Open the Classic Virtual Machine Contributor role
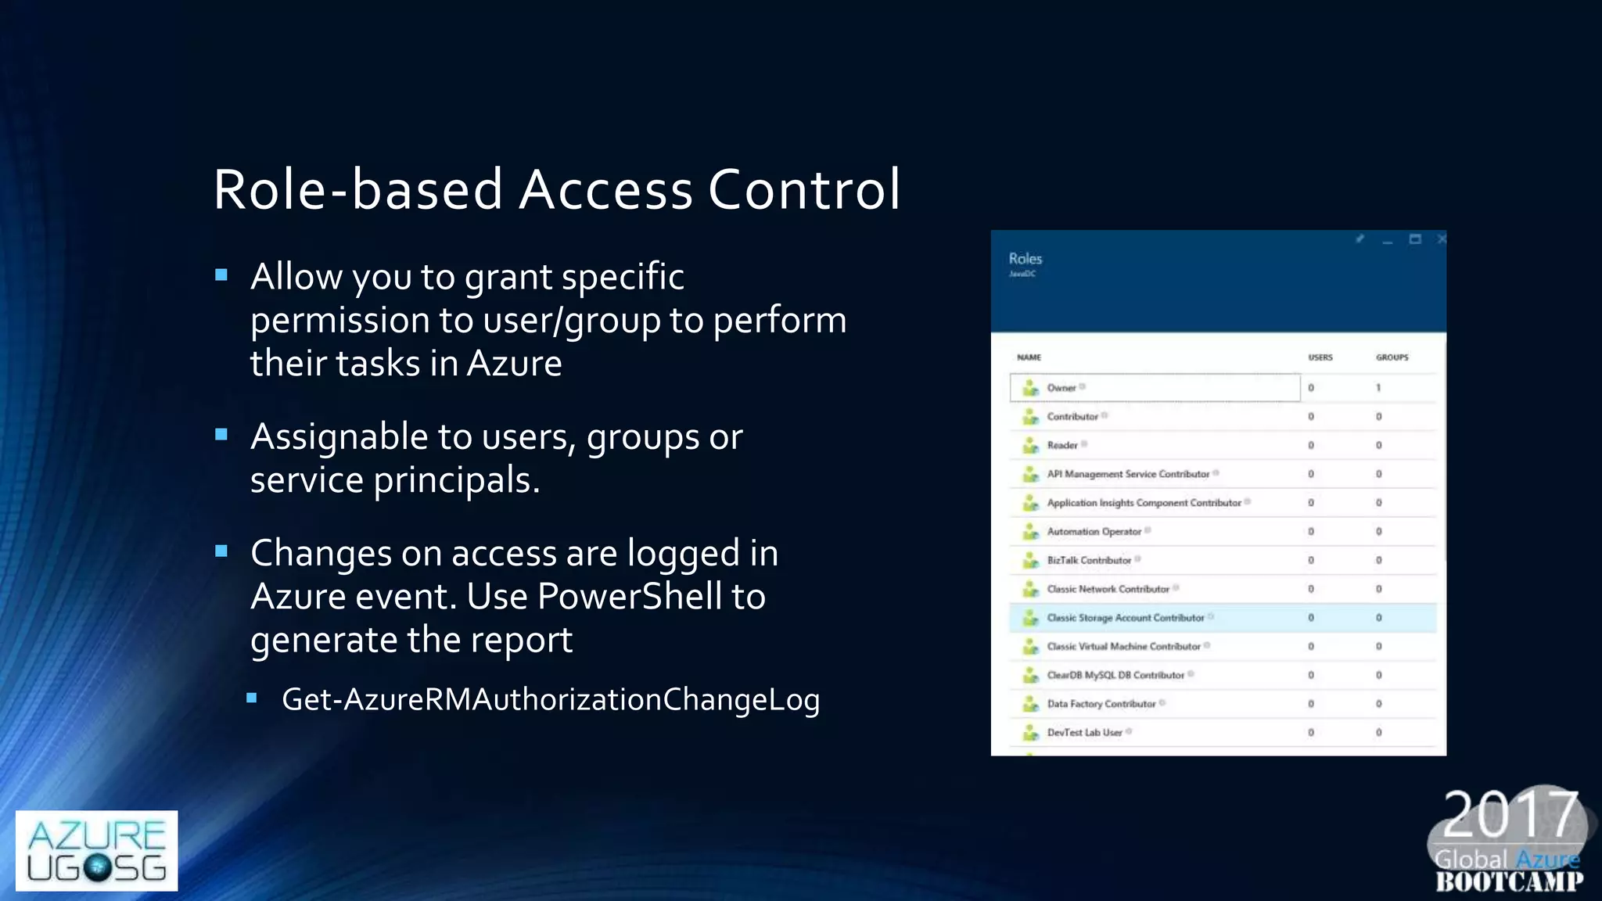Screen dimensions: 1602x901 click(1123, 647)
